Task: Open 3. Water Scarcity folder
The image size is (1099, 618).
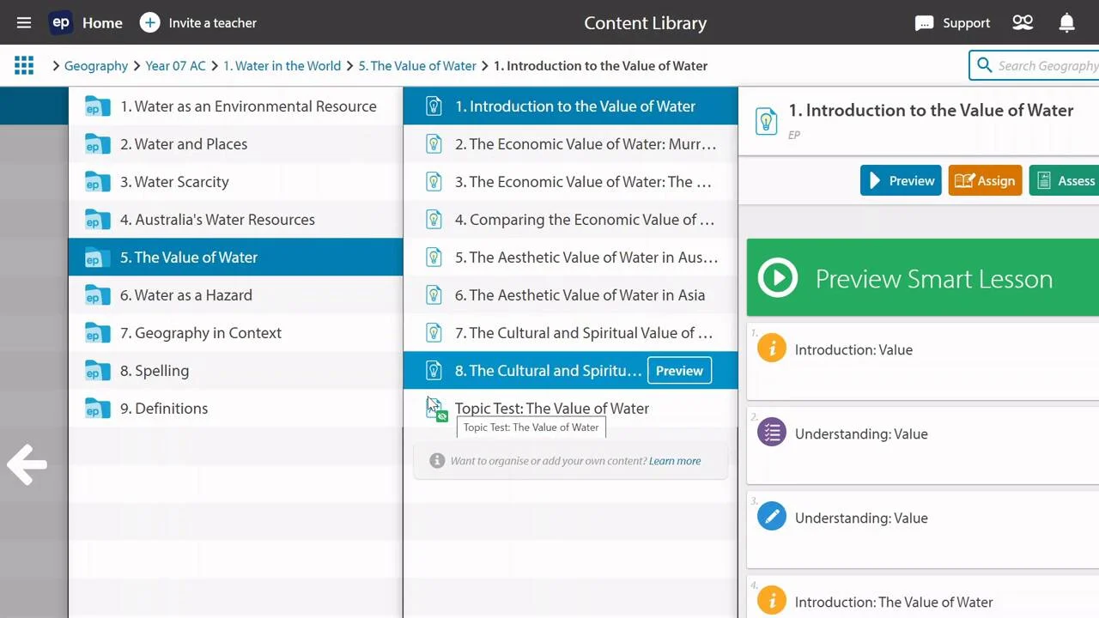Action: (x=235, y=182)
